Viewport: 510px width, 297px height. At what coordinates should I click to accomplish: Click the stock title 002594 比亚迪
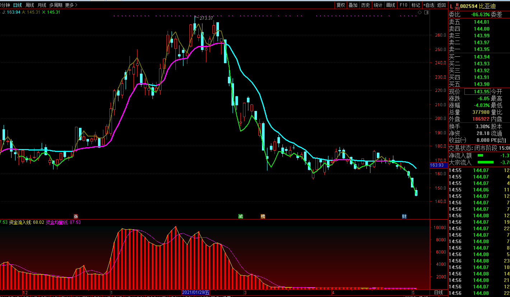point(478,6)
